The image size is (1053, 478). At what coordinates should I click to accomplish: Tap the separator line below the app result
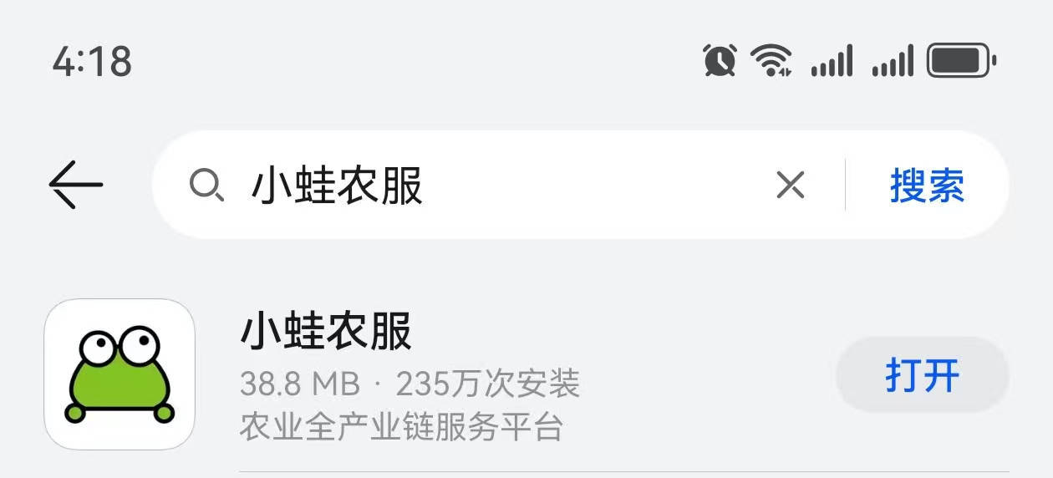(624, 472)
